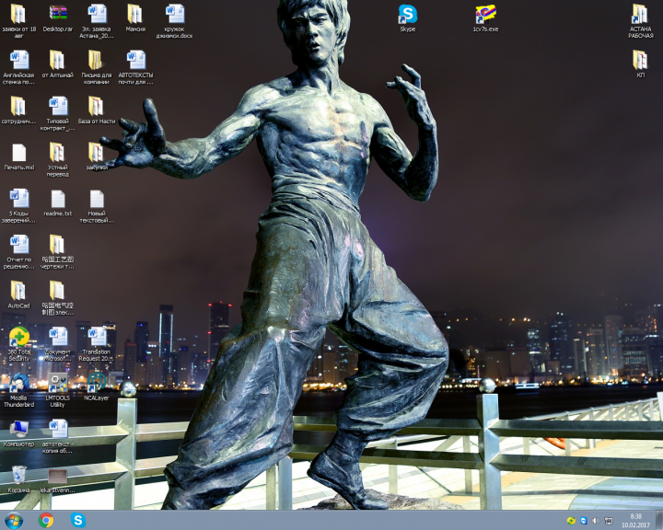Launch Mozilla Thunderbird
This screenshot has height=530, width=663.
point(18,390)
